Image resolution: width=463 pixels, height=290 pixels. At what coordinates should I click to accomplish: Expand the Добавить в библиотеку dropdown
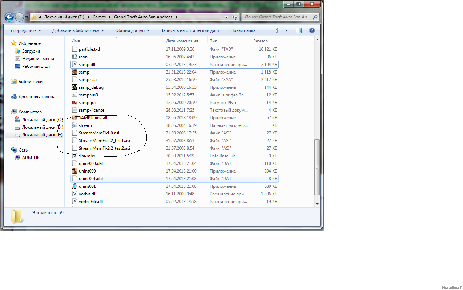point(78,30)
